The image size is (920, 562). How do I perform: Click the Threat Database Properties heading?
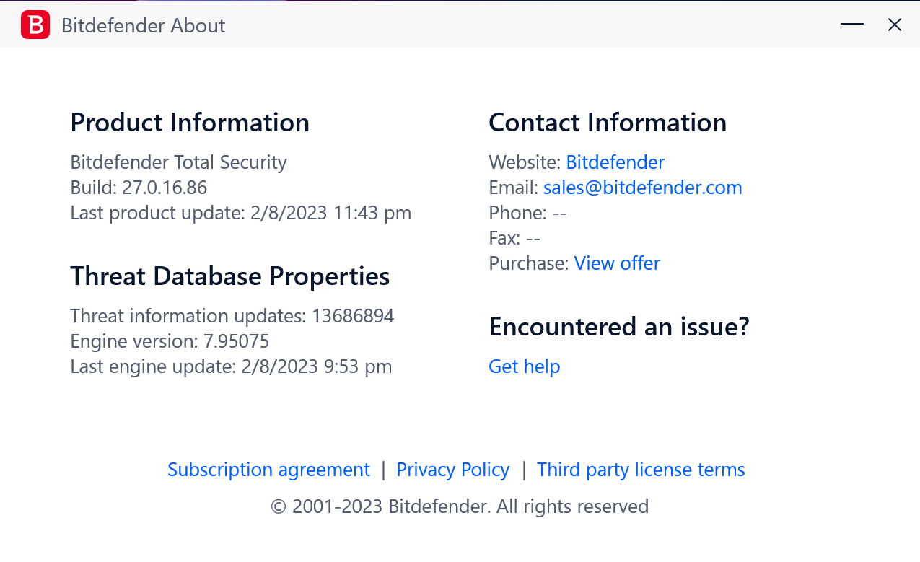point(229,276)
